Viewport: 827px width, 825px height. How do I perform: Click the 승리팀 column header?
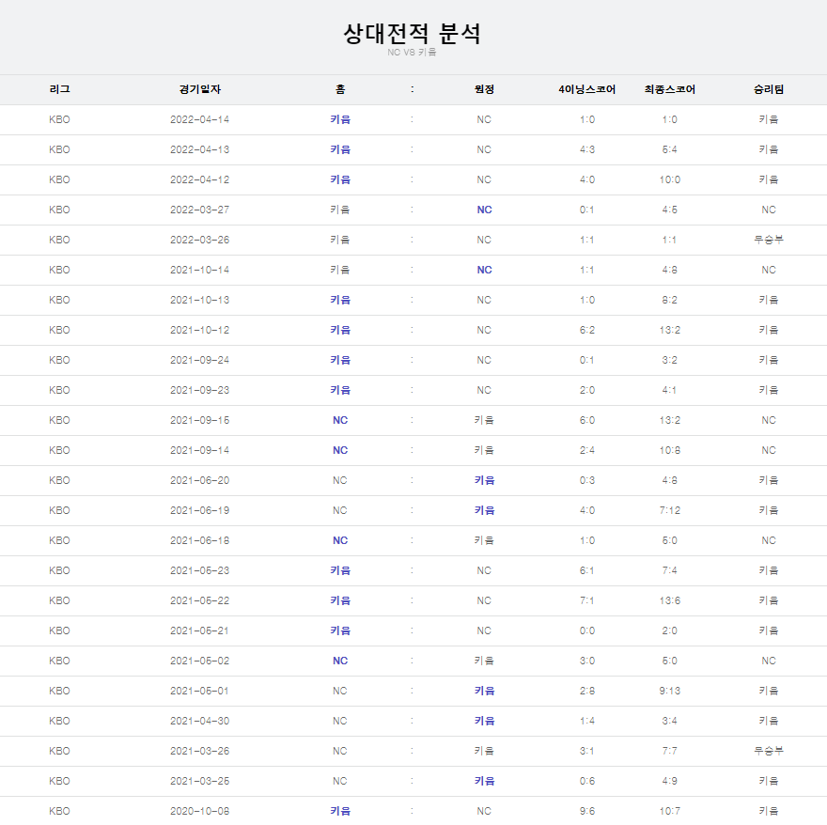click(x=769, y=89)
